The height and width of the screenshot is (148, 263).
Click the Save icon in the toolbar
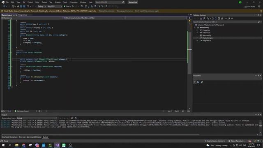pos(21,7)
